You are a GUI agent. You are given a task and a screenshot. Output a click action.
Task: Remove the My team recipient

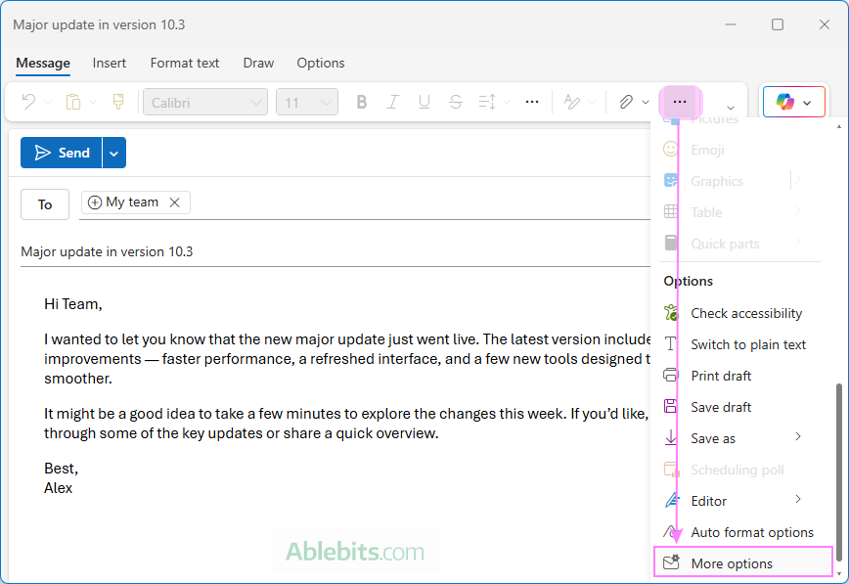tap(174, 202)
